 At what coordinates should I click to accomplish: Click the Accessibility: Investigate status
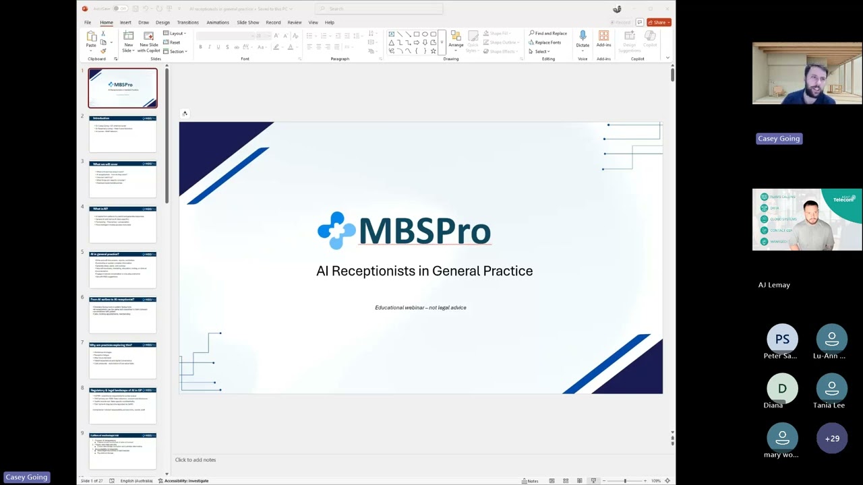pos(183,481)
